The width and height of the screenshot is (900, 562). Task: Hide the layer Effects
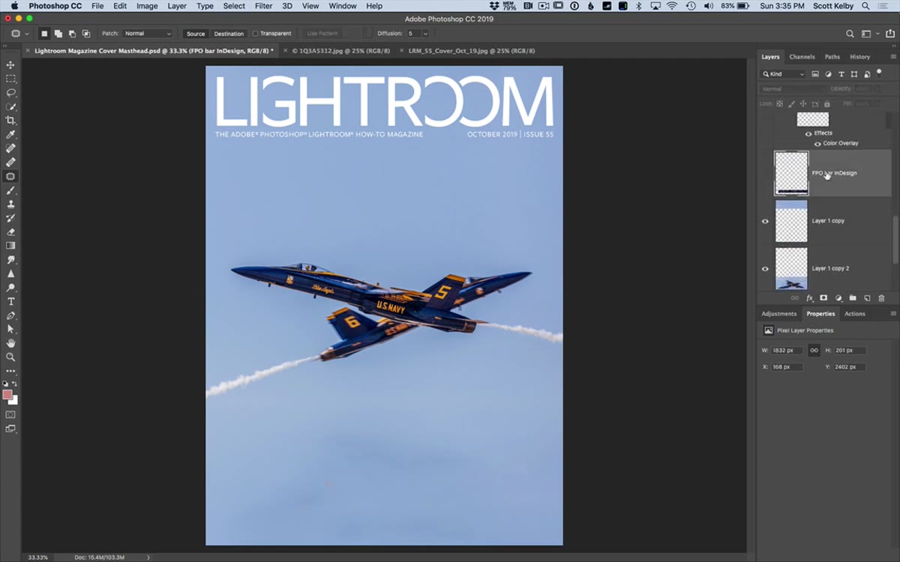[x=808, y=133]
